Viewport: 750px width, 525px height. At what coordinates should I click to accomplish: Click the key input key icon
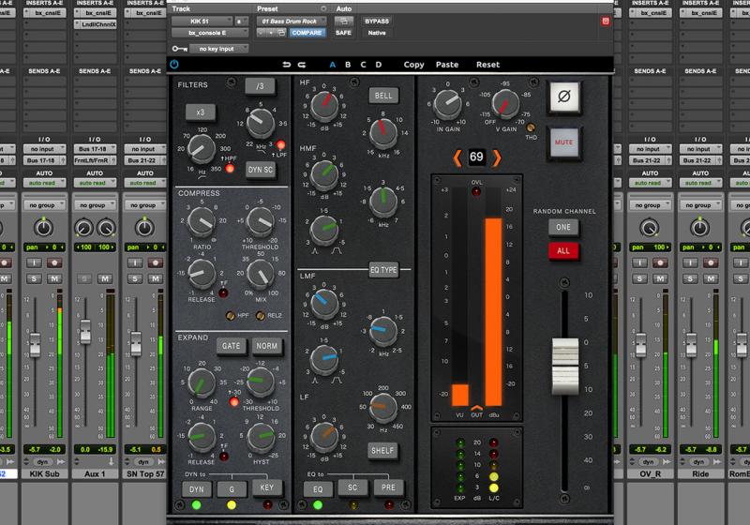point(179,49)
